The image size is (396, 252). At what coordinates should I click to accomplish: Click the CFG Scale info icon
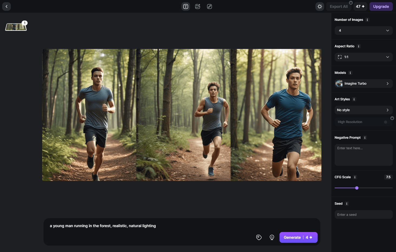click(x=355, y=177)
